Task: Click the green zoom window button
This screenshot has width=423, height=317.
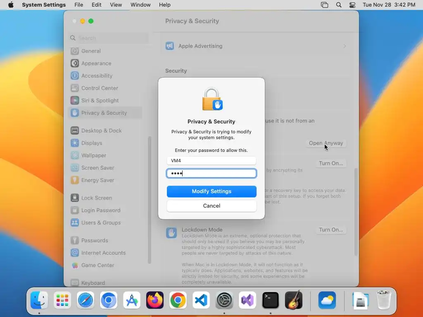Action: [x=91, y=21]
